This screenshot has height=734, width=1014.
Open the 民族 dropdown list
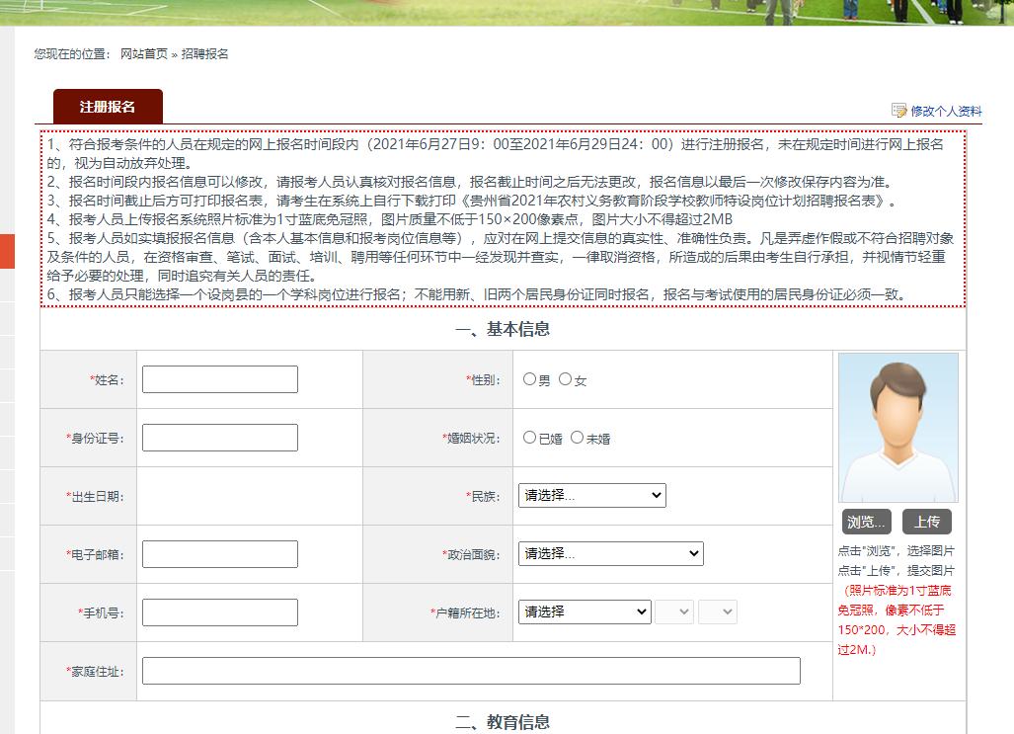click(591, 496)
